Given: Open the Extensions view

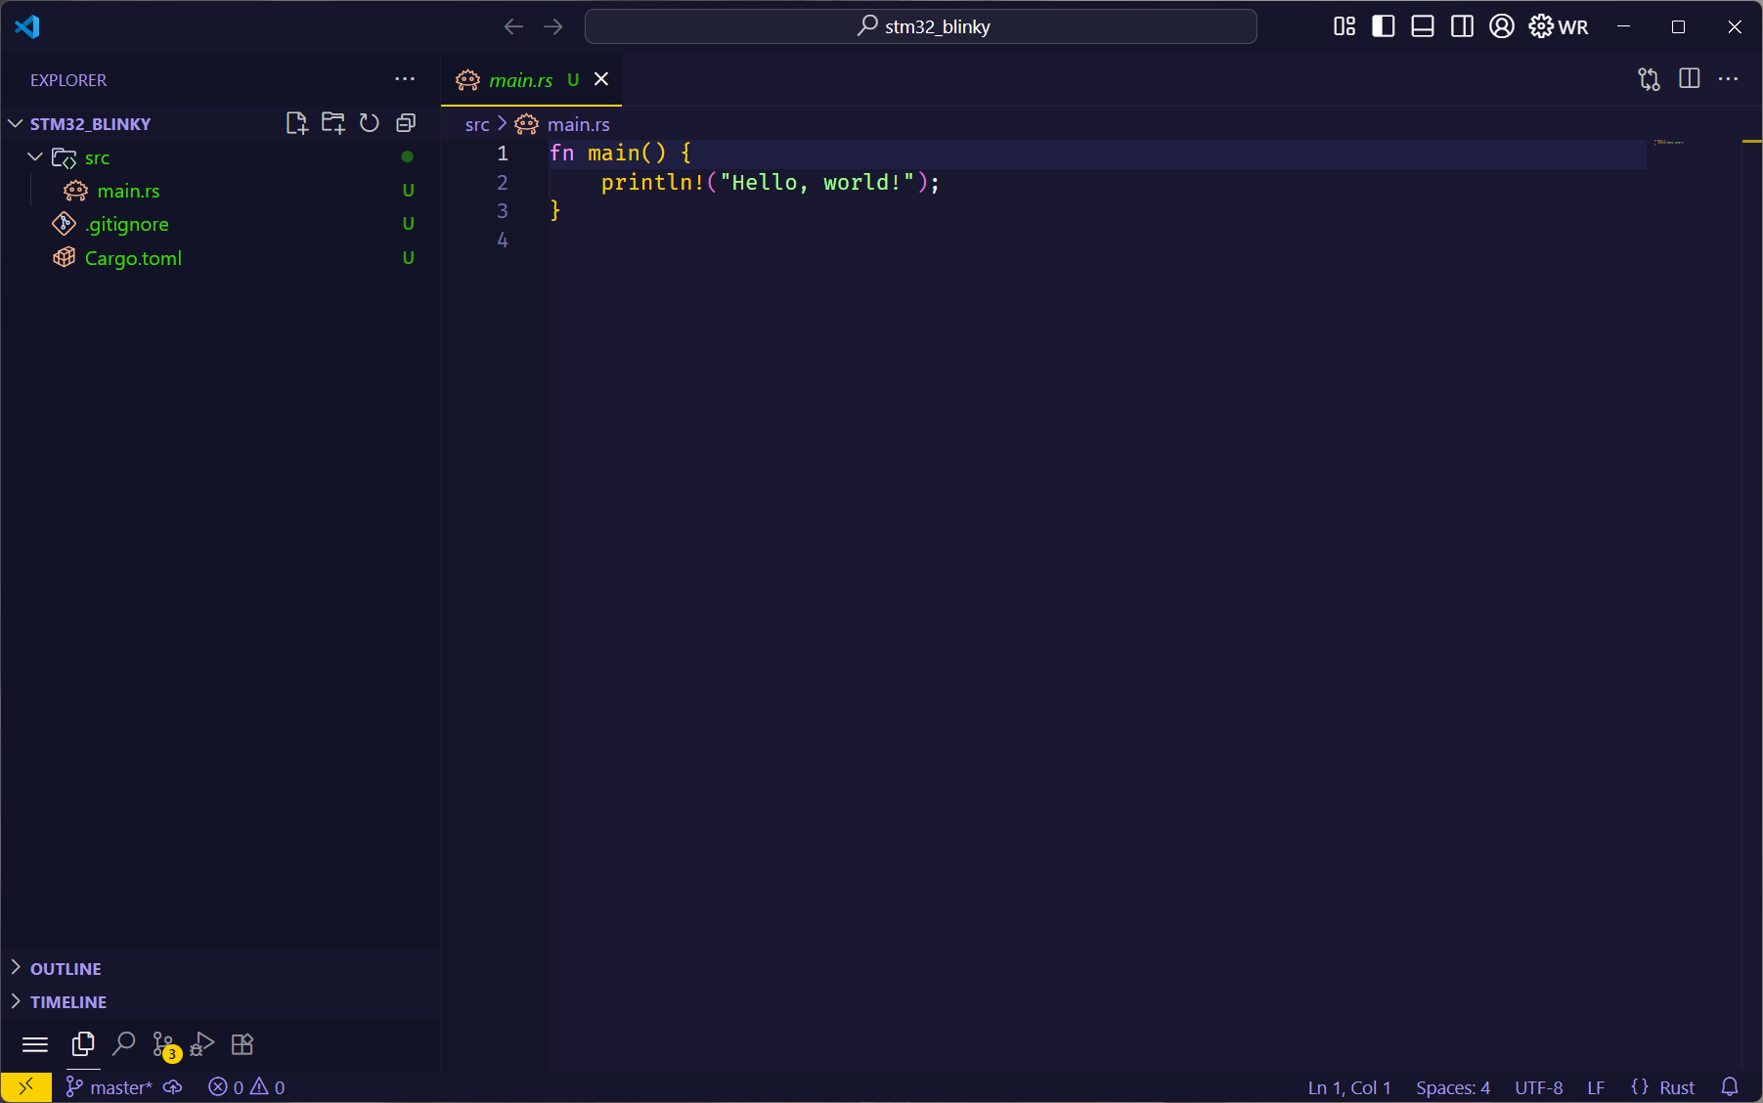Looking at the screenshot, I should 242,1044.
